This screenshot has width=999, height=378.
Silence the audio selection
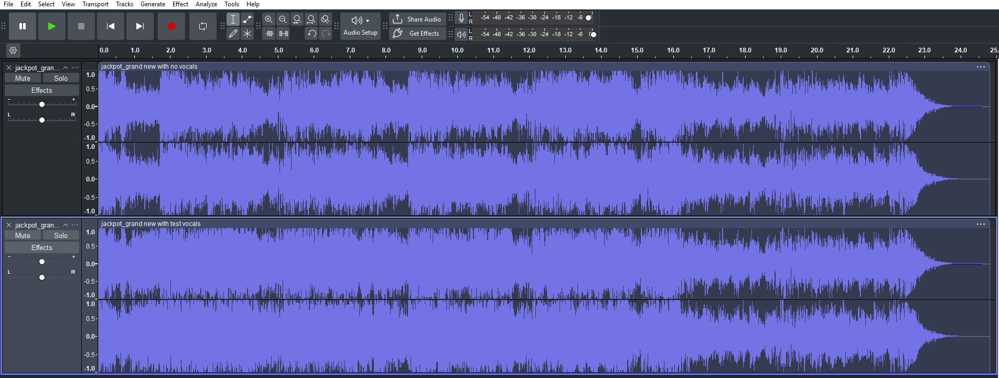(x=283, y=34)
